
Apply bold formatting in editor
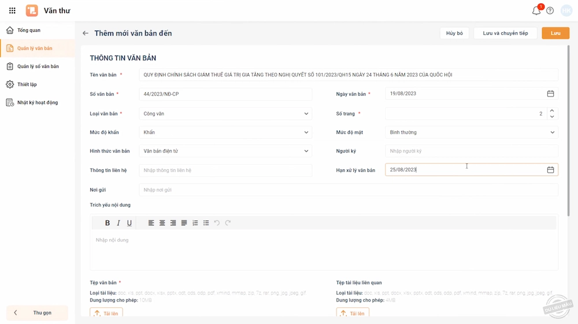pyautogui.click(x=108, y=223)
